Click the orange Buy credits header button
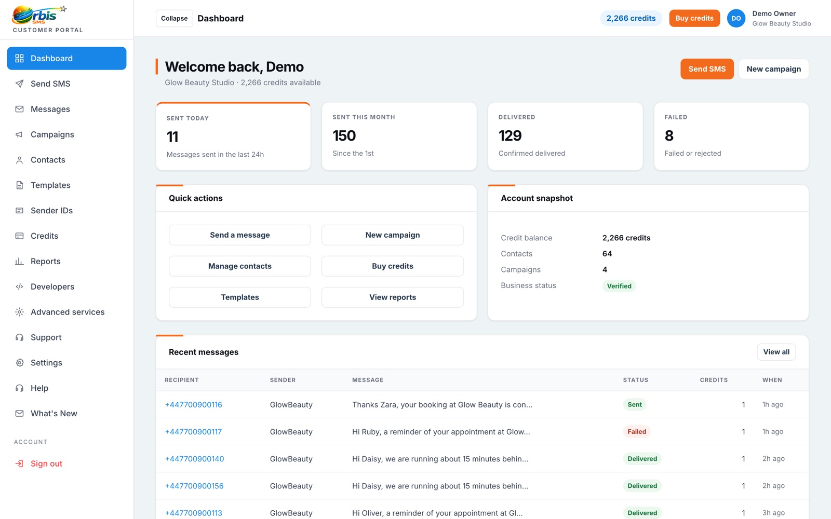The height and width of the screenshot is (519, 831). [x=694, y=18]
